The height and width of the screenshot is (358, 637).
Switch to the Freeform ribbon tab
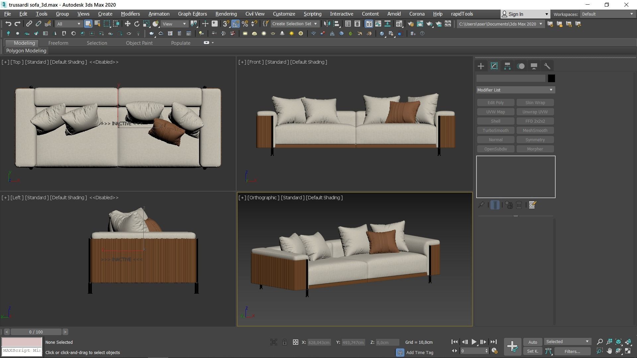tap(58, 43)
